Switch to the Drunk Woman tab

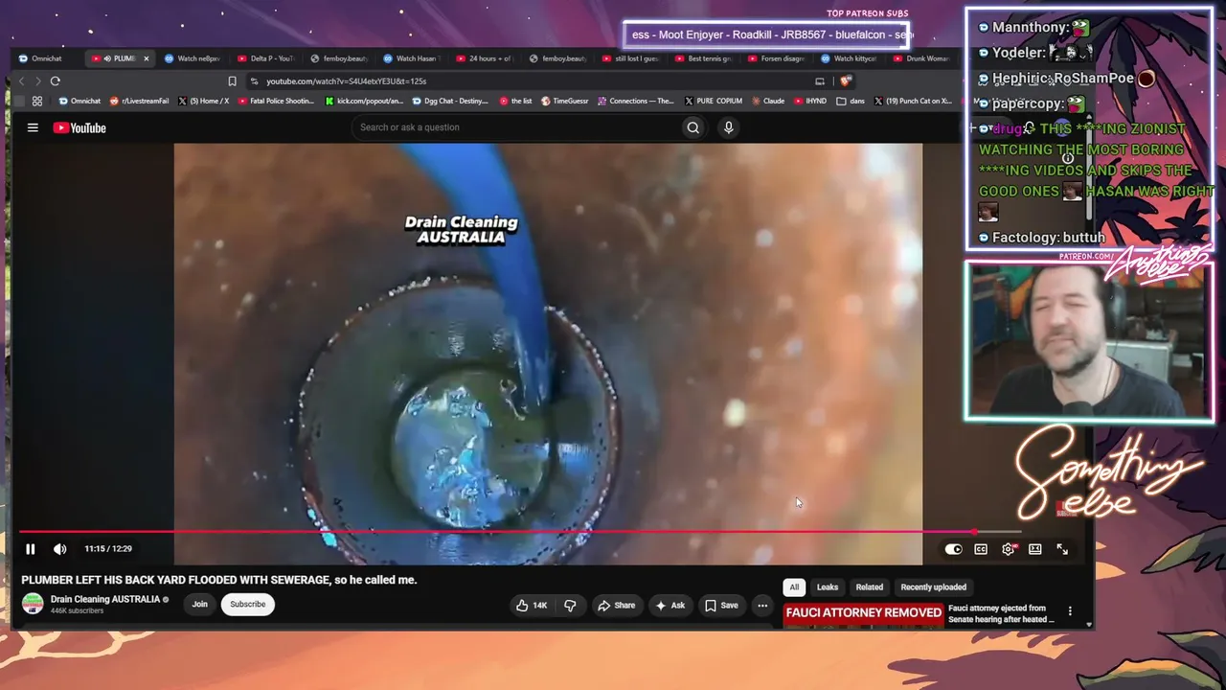click(921, 58)
